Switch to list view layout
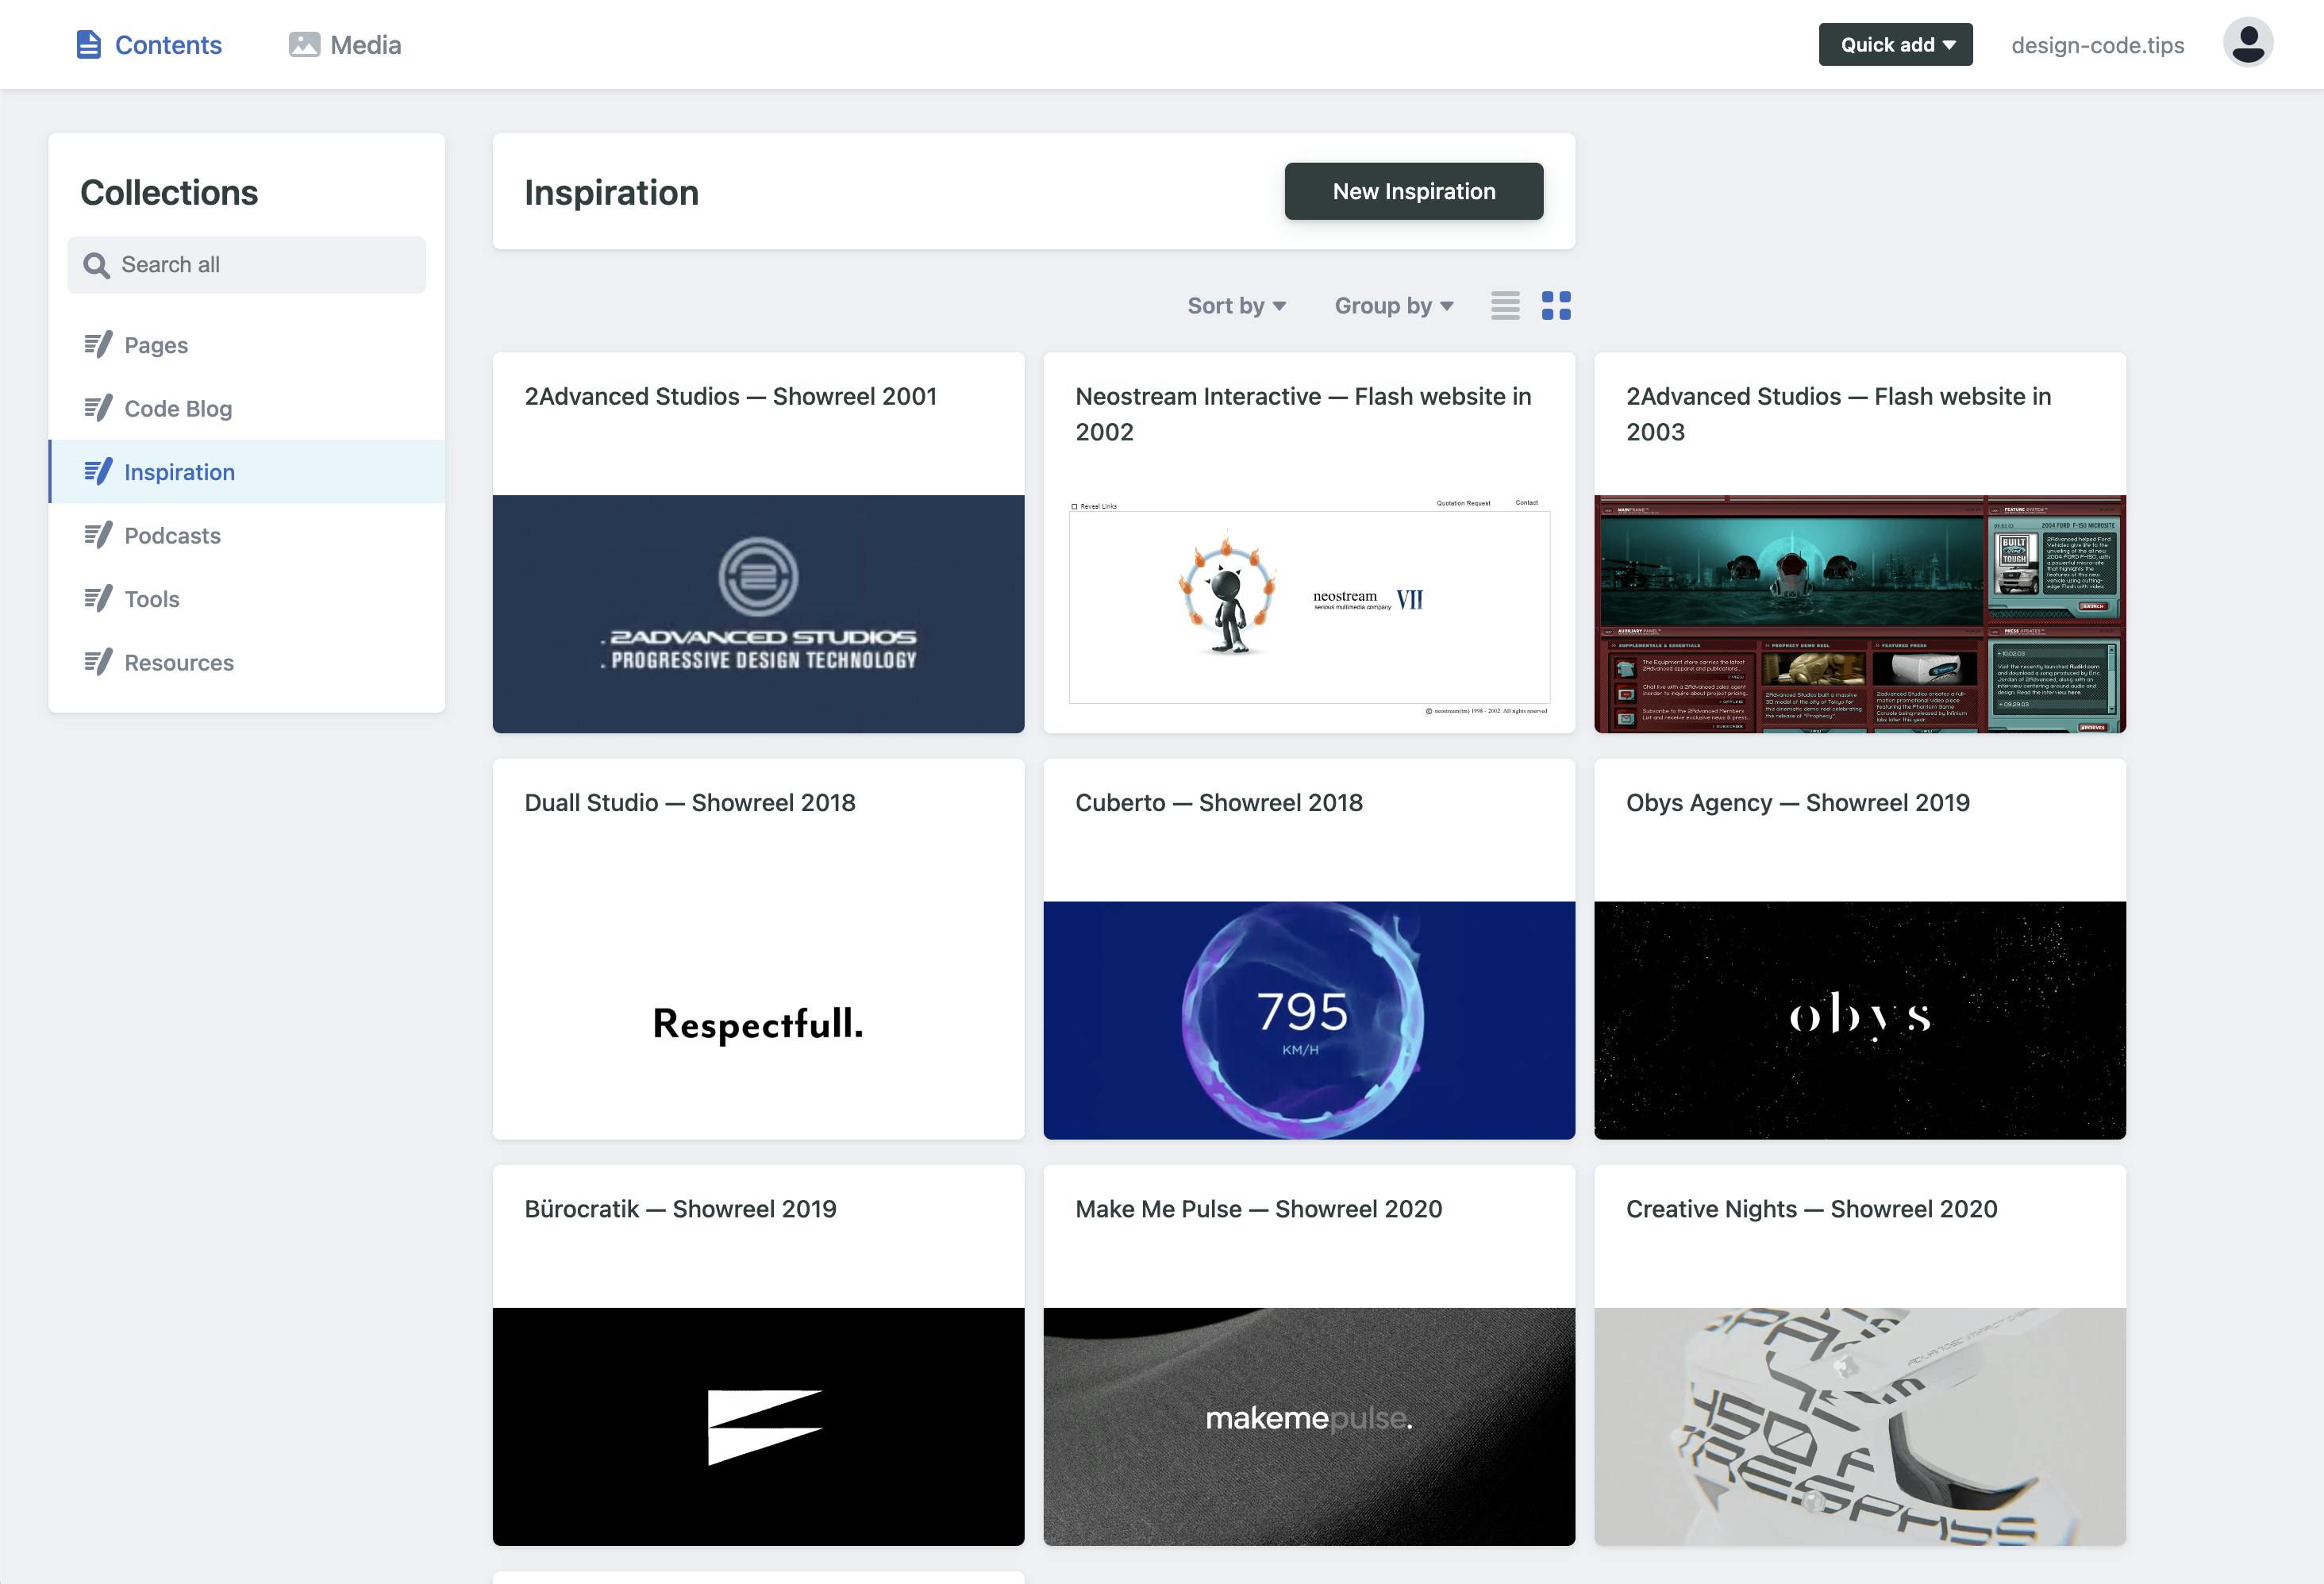The width and height of the screenshot is (2324, 1584). [x=1504, y=305]
